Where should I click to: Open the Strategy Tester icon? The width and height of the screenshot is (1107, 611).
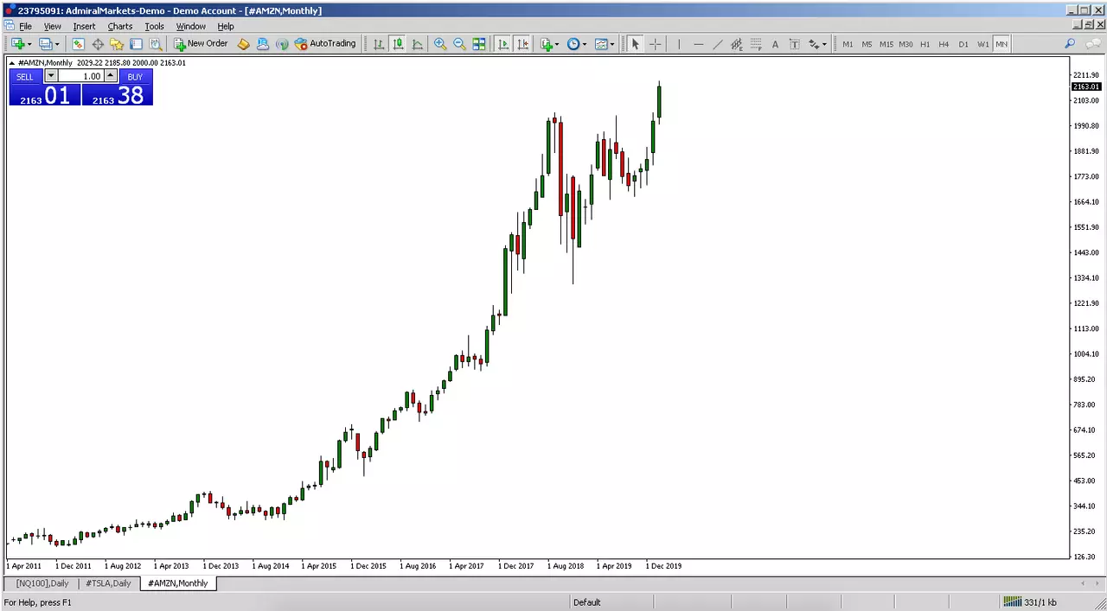tap(156, 44)
